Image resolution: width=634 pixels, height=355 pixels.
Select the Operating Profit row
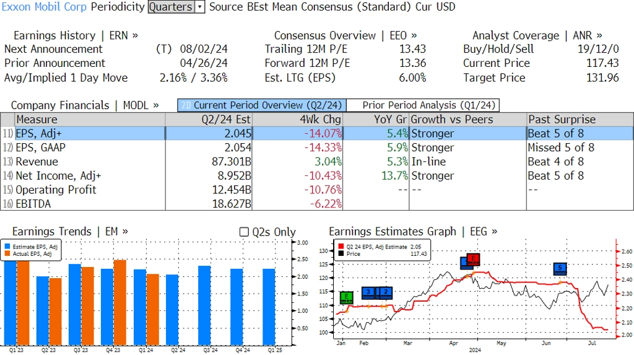[x=317, y=190]
